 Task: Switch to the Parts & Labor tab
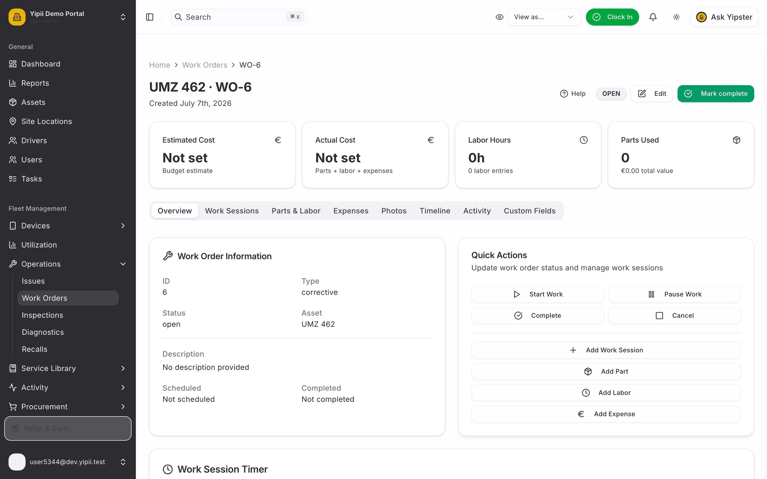point(296,211)
